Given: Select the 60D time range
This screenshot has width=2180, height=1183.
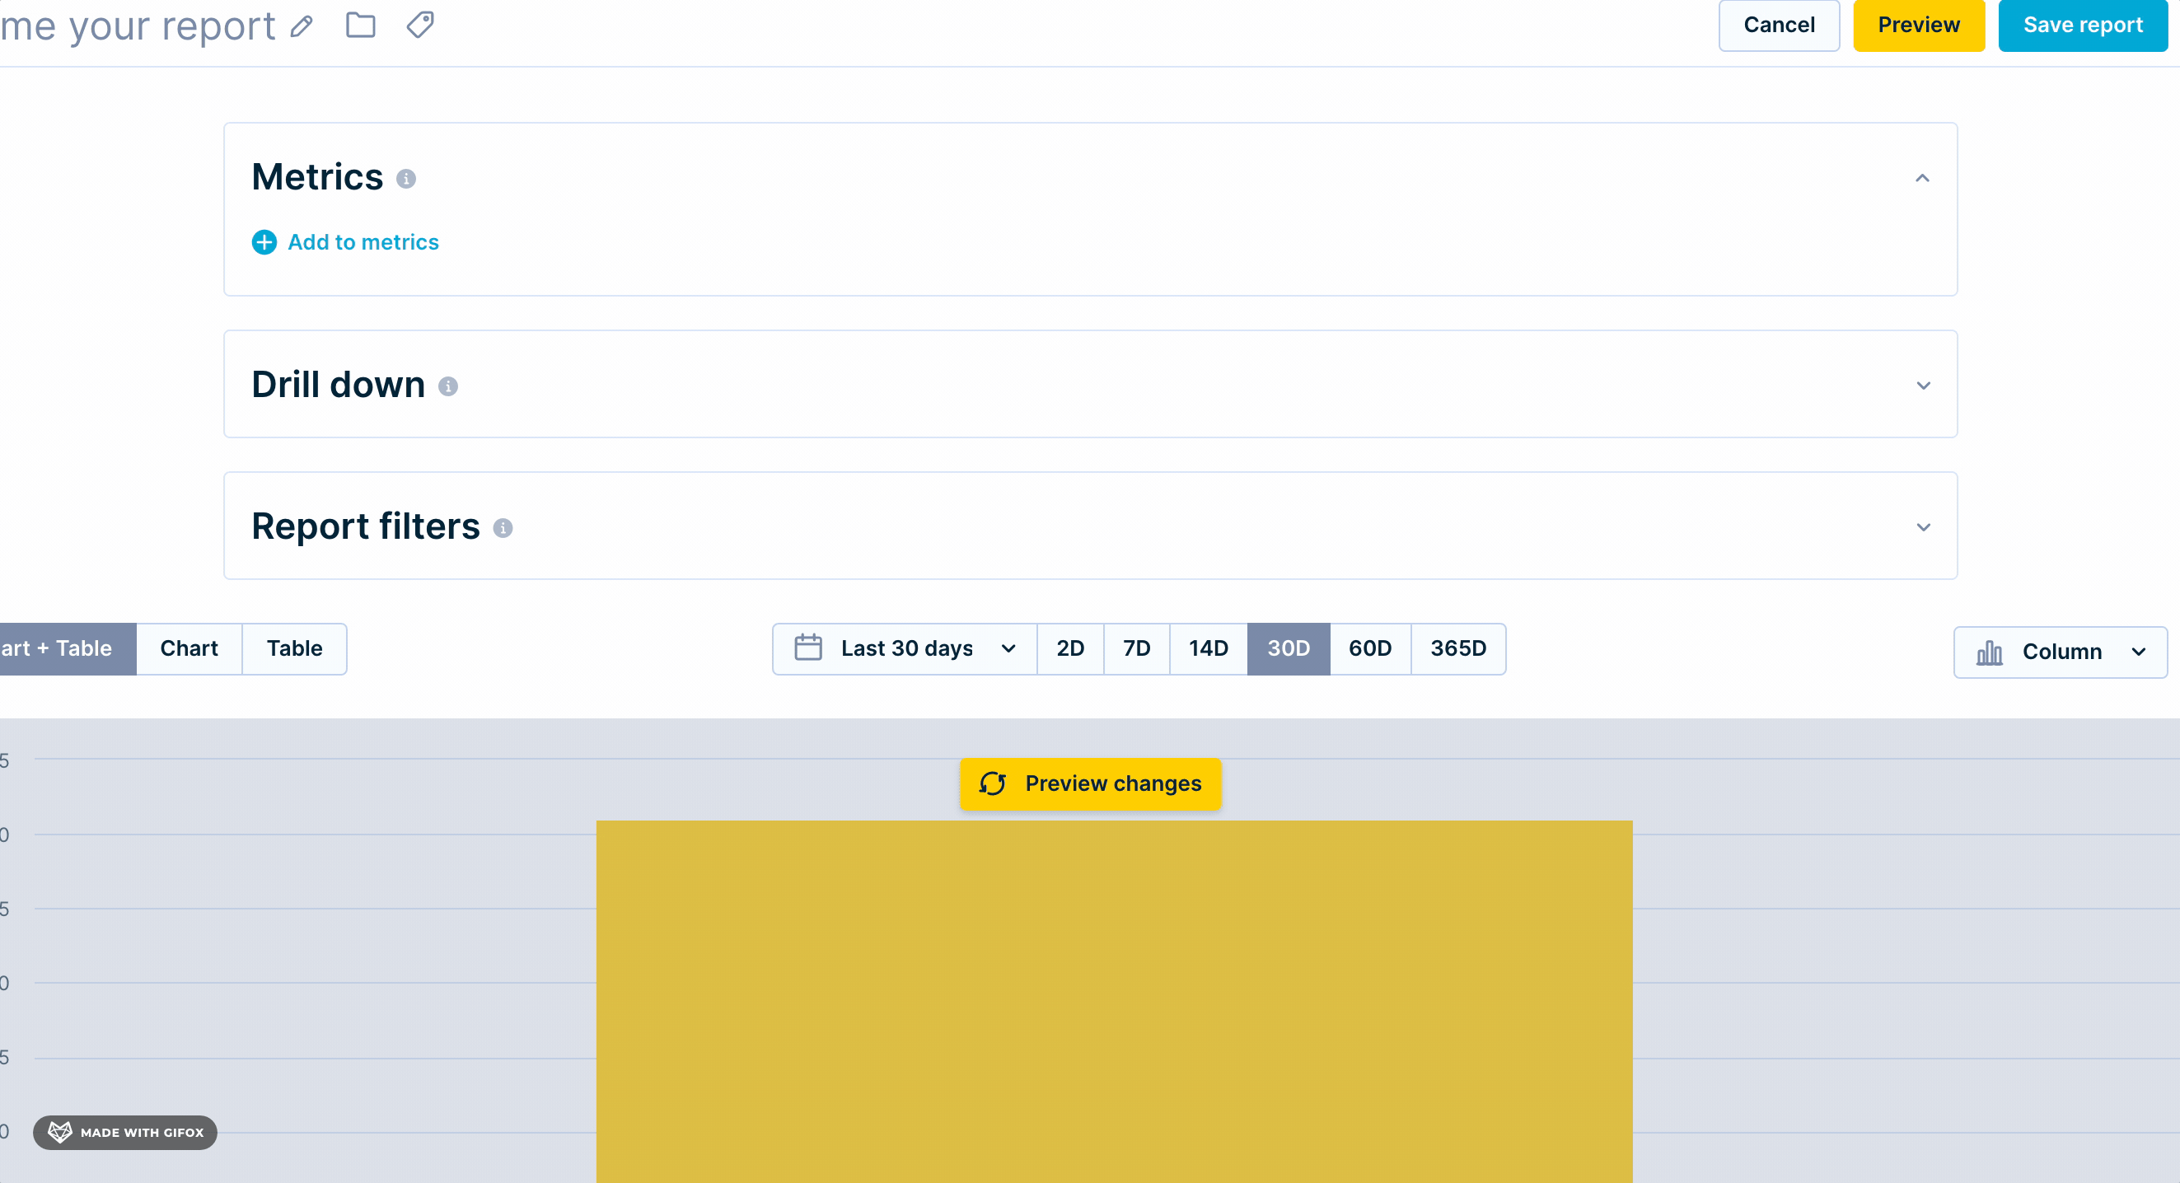Looking at the screenshot, I should click(1369, 649).
